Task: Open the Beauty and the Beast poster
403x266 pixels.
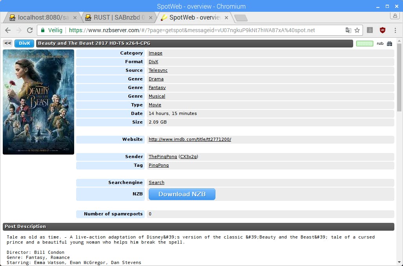Action: tap(38, 102)
